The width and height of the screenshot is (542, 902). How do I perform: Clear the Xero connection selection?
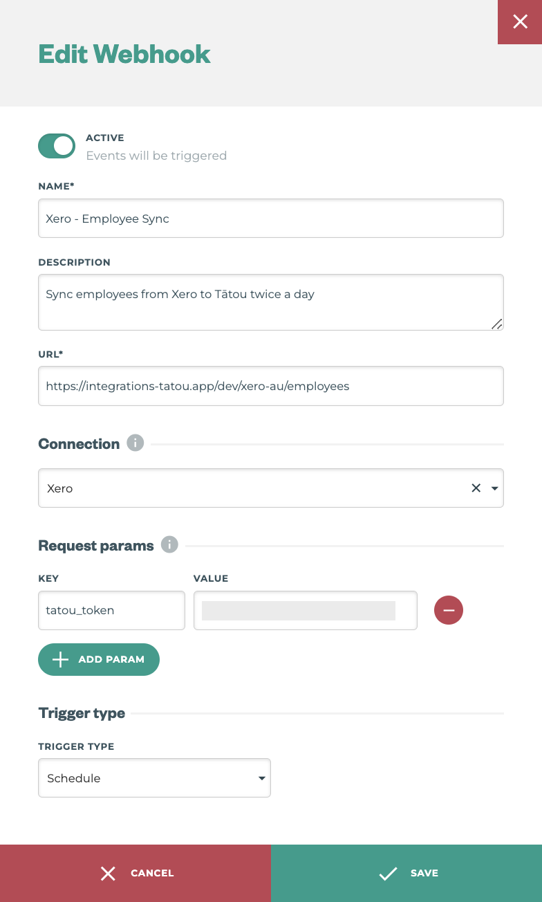pos(476,488)
